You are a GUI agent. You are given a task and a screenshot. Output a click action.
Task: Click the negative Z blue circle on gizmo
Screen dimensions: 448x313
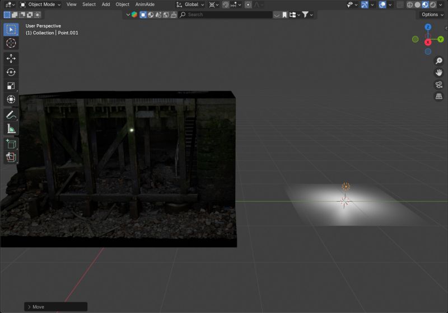point(428,51)
